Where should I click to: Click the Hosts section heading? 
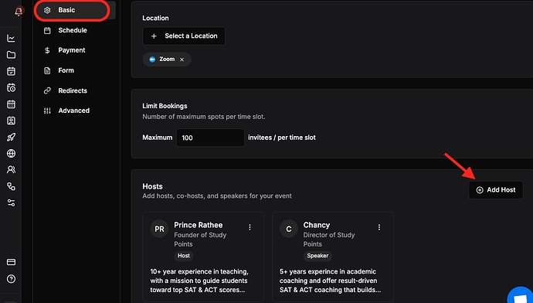coord(152,186)
